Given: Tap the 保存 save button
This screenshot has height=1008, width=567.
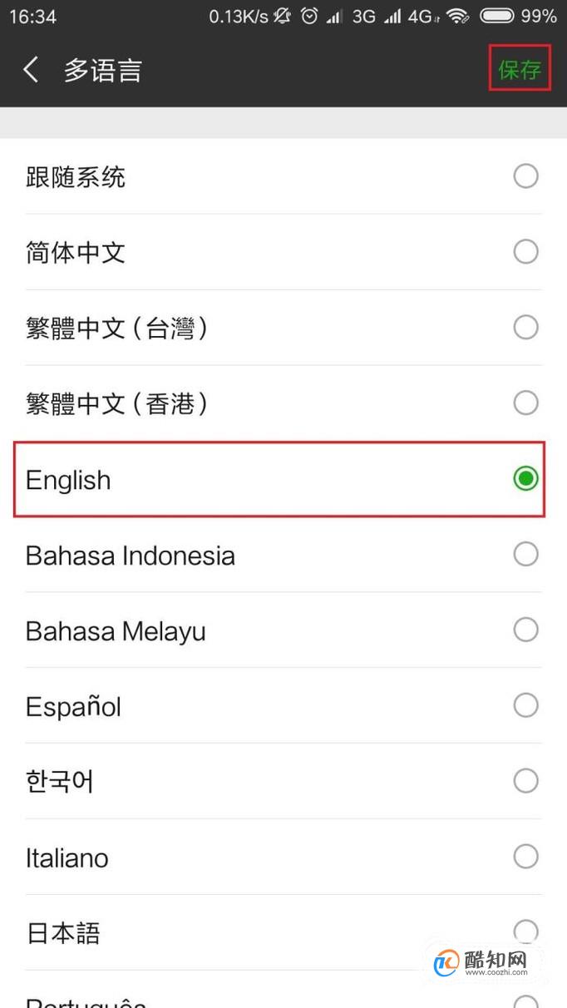Looking at the screenshot, I should pos(520,69).
